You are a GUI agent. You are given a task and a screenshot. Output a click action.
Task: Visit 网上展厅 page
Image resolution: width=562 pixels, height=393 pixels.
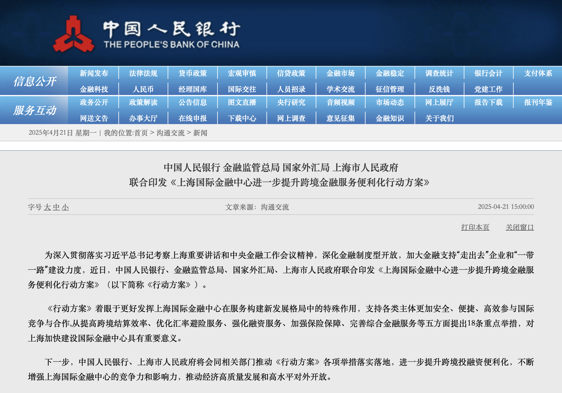tap(439, 102)
